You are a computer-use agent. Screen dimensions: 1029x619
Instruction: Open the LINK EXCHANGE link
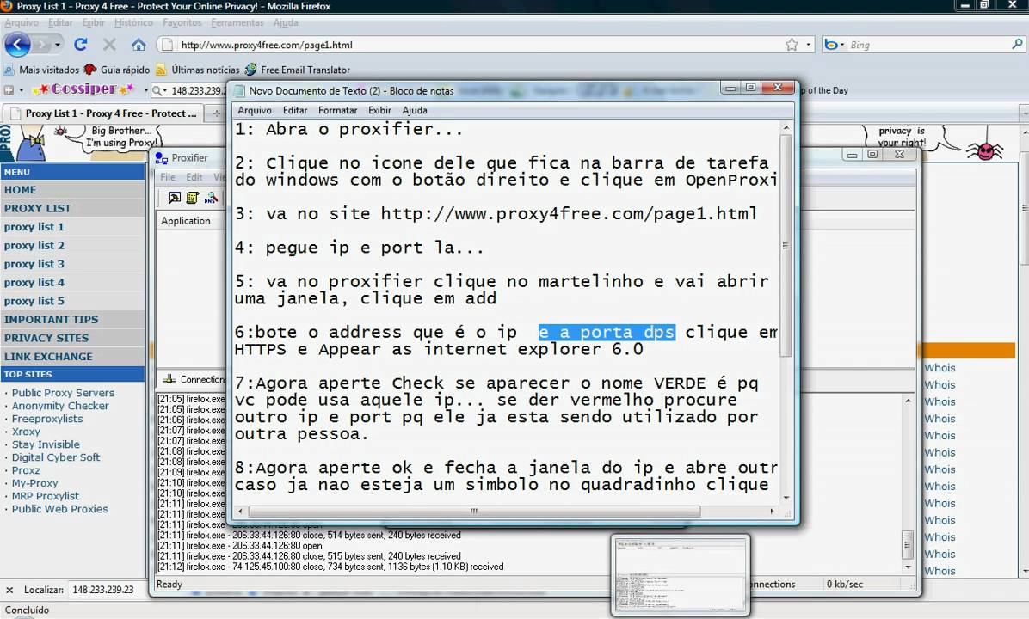pos(48,356)
